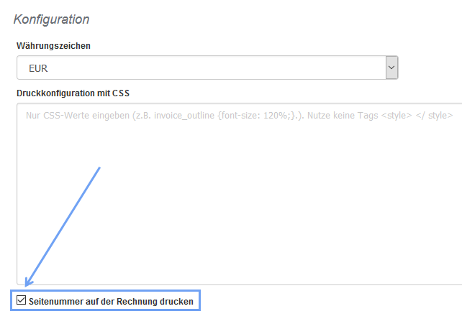This screenshot has height=324, width=462.
Task: Click the label text 'Seitennummer auf der Rechnung drucken'
Action: [111, 302]
